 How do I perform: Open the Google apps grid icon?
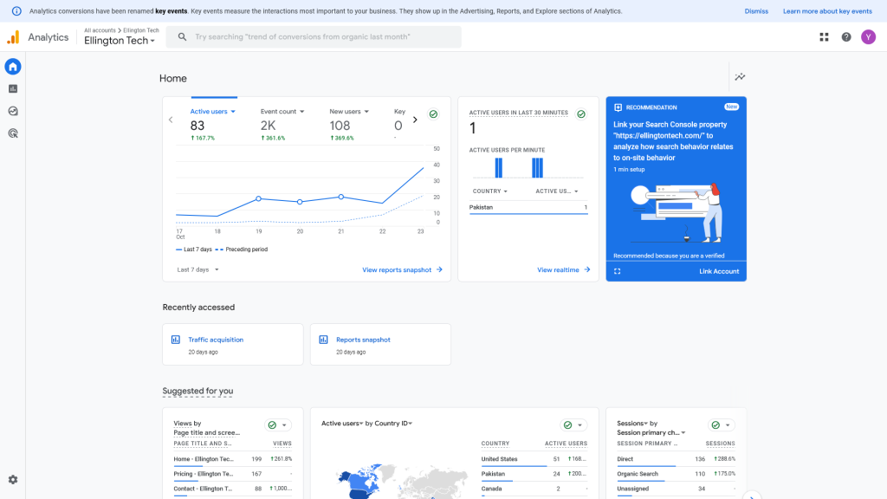coord(825,37)
